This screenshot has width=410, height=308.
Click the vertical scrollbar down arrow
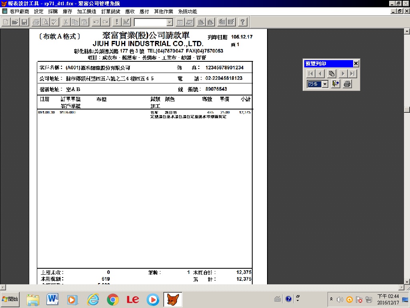(x=407, y=282)
